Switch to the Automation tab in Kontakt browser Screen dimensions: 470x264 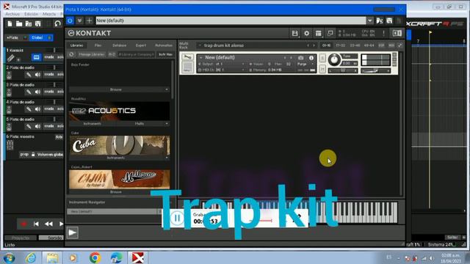tap(164, 45)
